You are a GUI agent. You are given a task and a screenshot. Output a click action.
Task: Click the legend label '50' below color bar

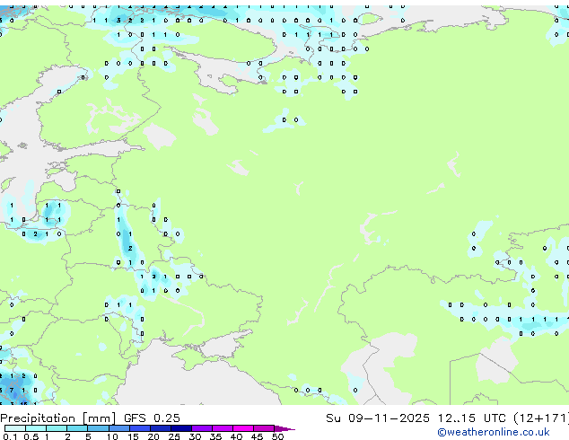click(278, 436)
